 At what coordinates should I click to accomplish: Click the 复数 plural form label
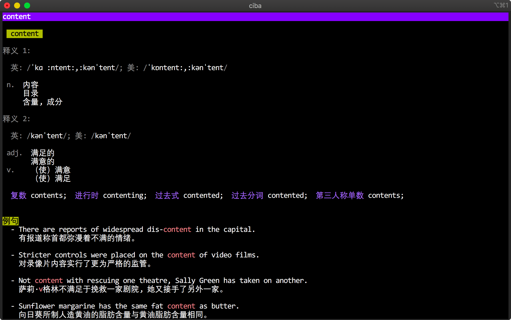(x=19, y=196)
